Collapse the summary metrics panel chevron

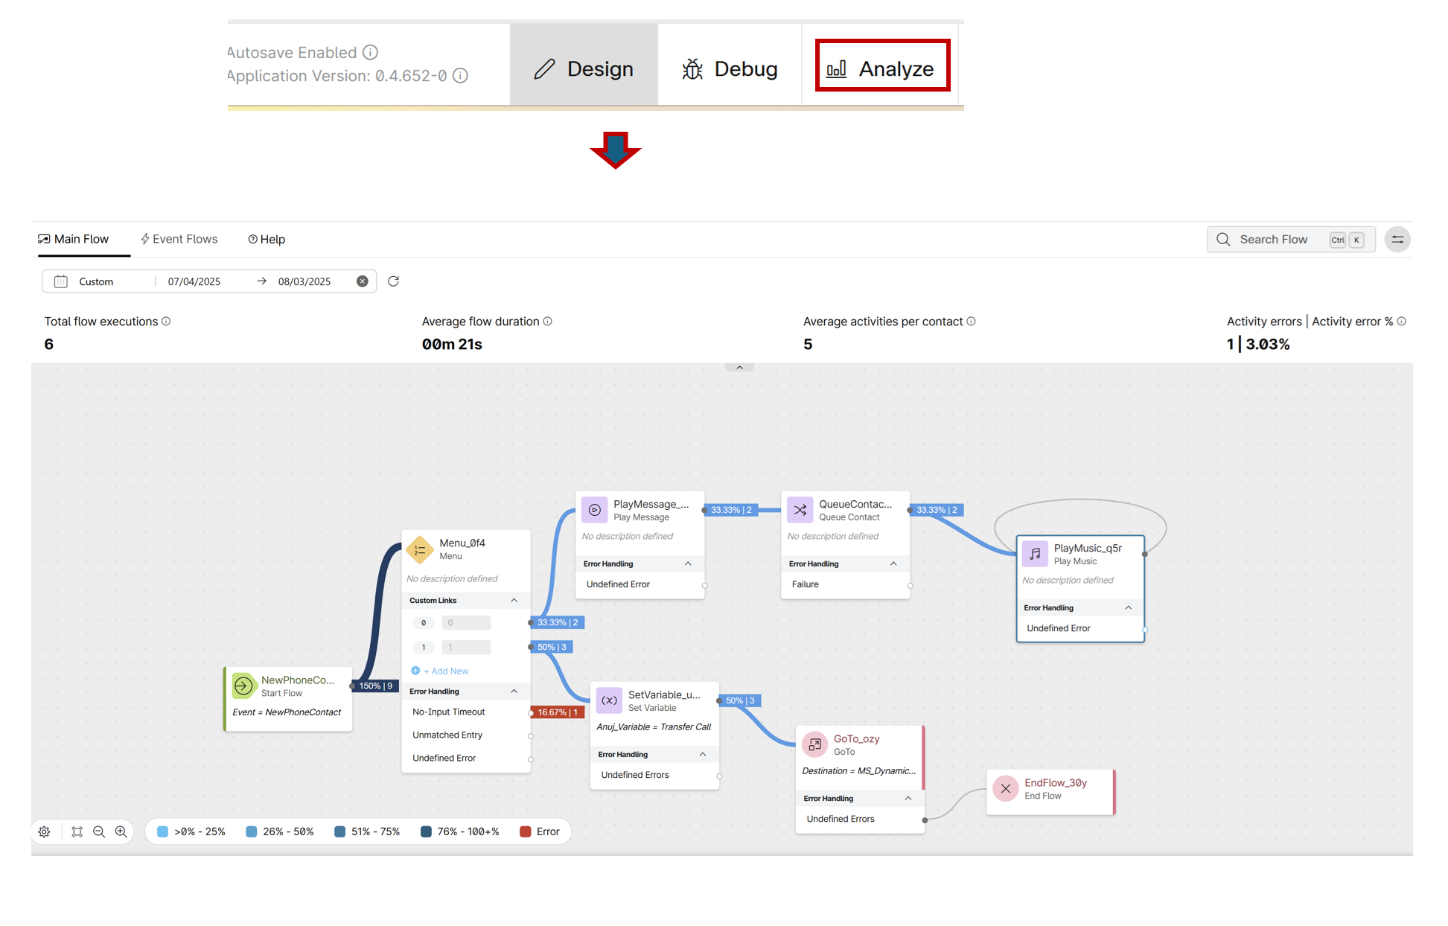coord(739,368)
